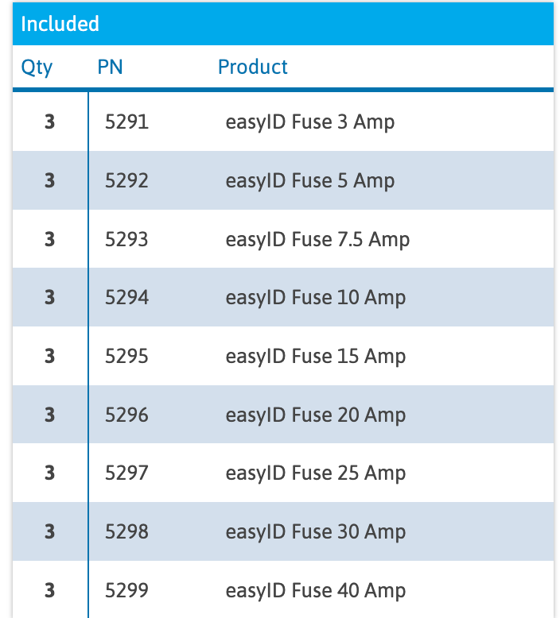Screen dimensions: 560x618
Task: Select easyID Fuse 30 Amp product
Action: point(315,532)
